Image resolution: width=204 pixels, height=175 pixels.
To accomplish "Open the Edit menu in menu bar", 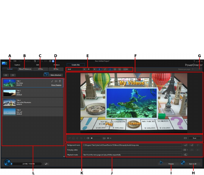I will click(15, 61).
